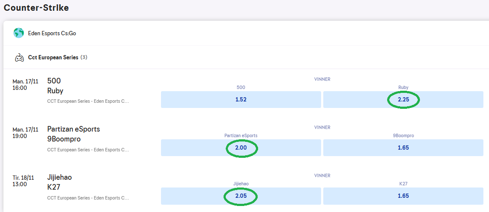This screenshot has width=489, height=212.
Task: Bet on K27 to win at 1.65
Action: tap(403, 196)
